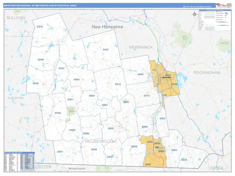The height and width of the screenshot is (176, 235).
Task: Select ZIP code 03048
Action: [94, 150]
